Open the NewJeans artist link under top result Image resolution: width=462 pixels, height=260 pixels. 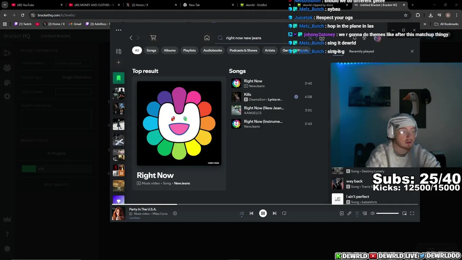(182, 183)
